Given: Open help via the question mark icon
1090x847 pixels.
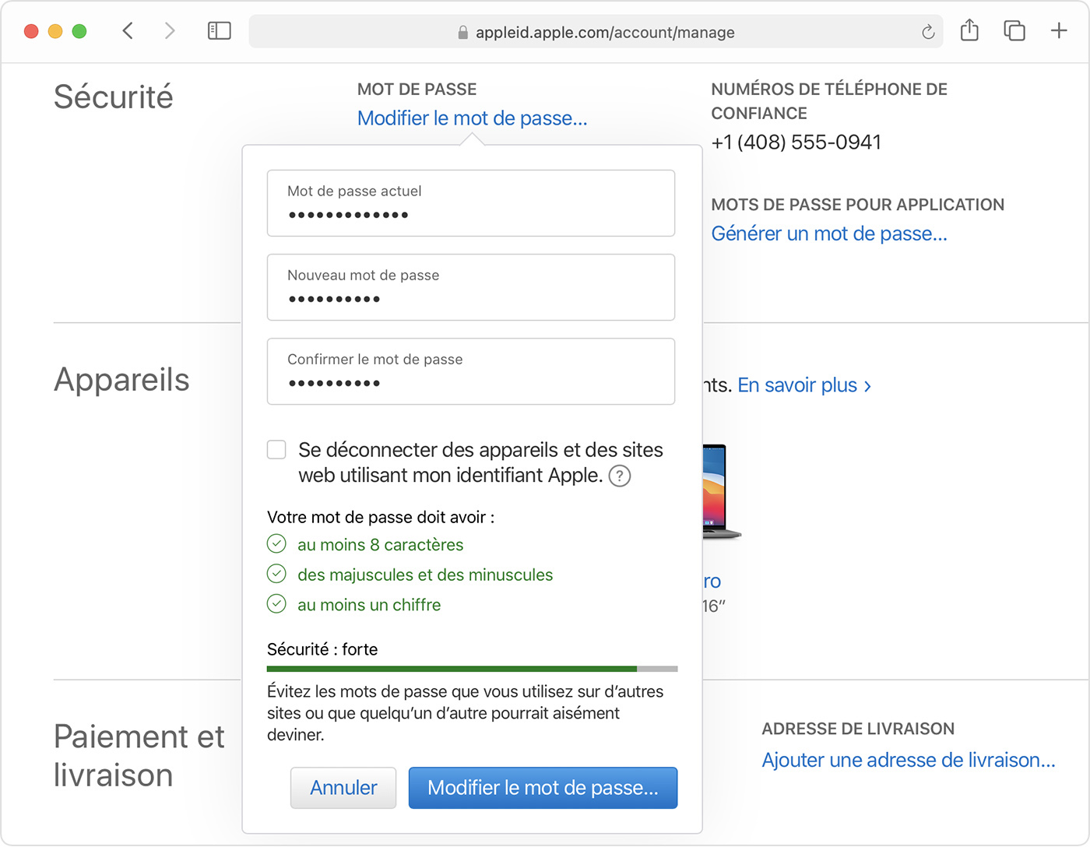Looking at the screenshot, I should tap(620, 476).
